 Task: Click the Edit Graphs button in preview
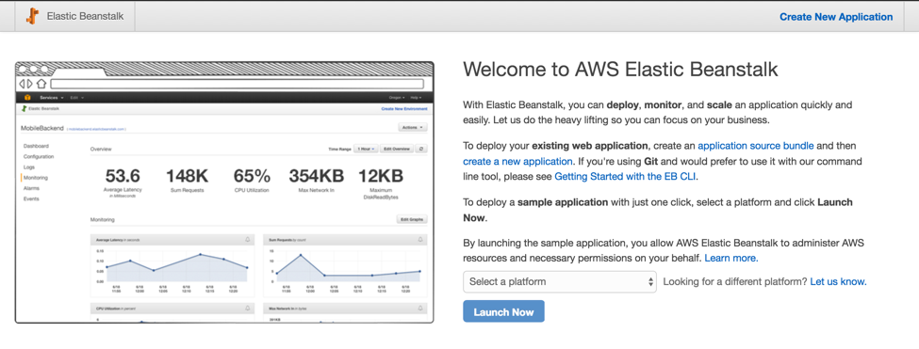click(x=412, y=220)
